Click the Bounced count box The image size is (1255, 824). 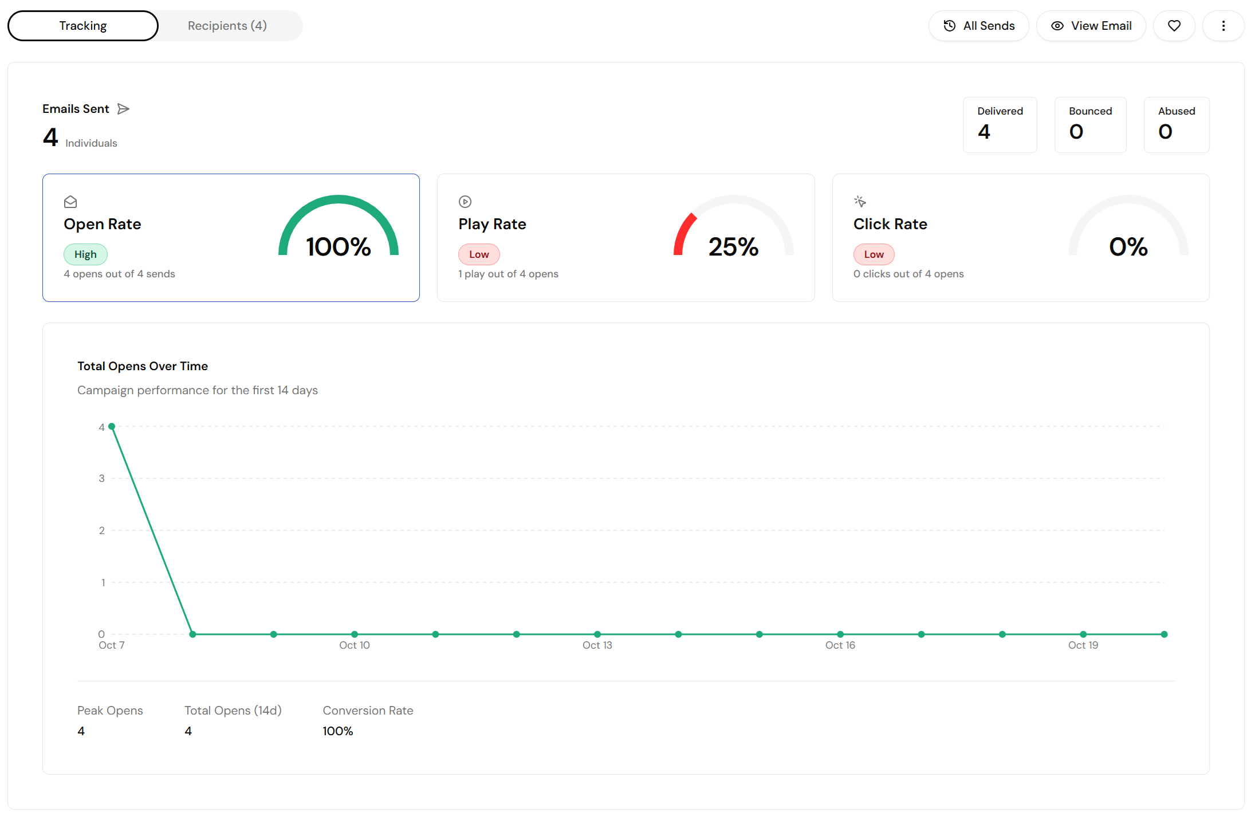point(1090,125)
